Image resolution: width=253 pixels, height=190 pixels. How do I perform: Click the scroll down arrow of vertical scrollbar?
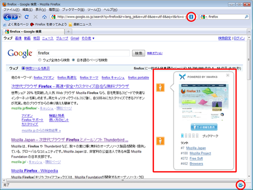click(249, 176)
